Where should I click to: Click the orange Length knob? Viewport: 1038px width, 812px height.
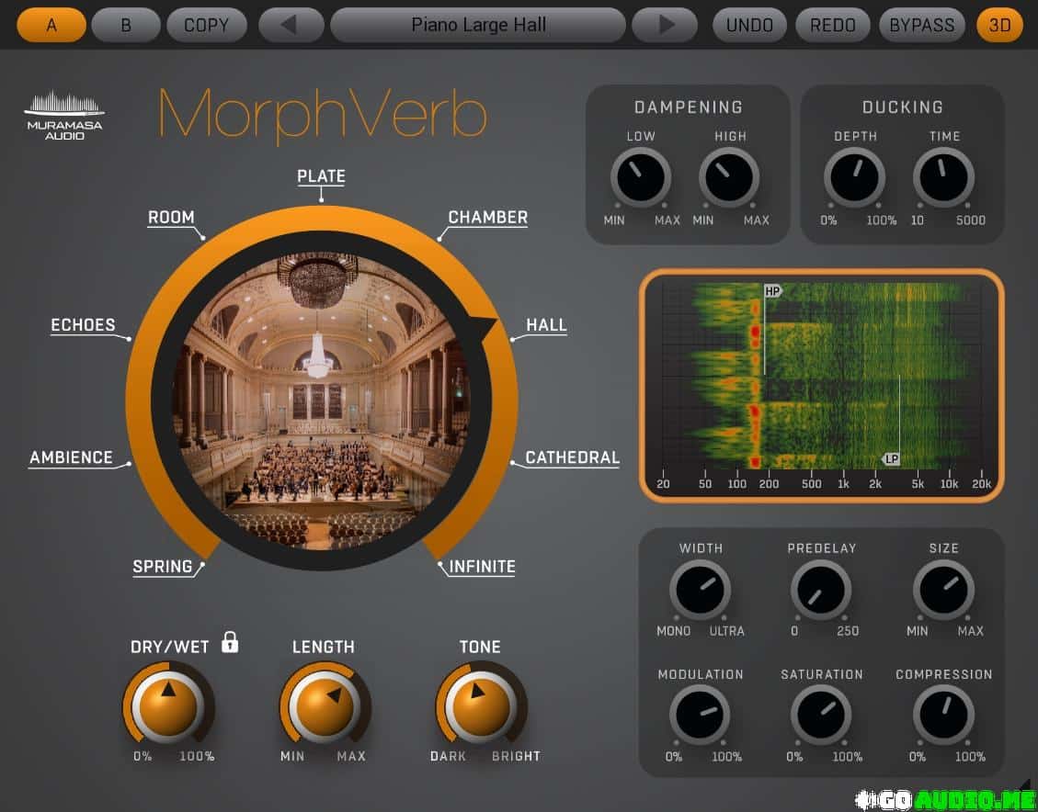[324, 706]
